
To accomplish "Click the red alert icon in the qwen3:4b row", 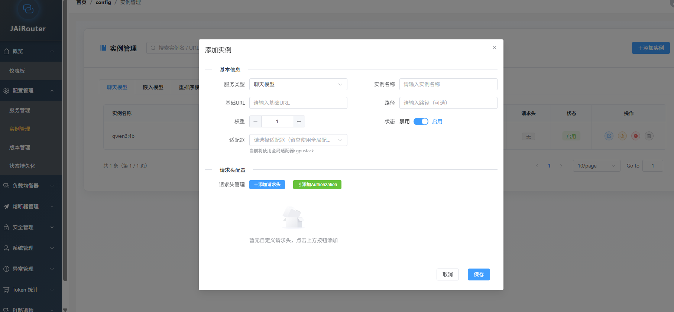I will click(x=636, y=136).
